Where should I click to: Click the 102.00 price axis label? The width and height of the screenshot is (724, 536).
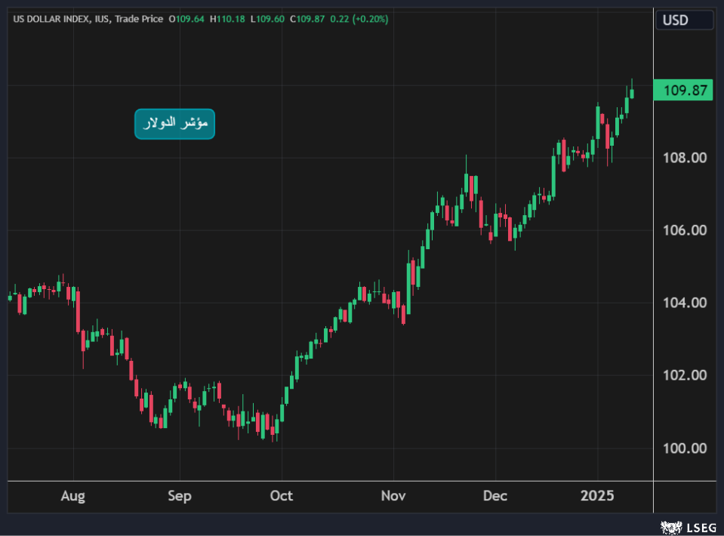click(x=685, y=375)
